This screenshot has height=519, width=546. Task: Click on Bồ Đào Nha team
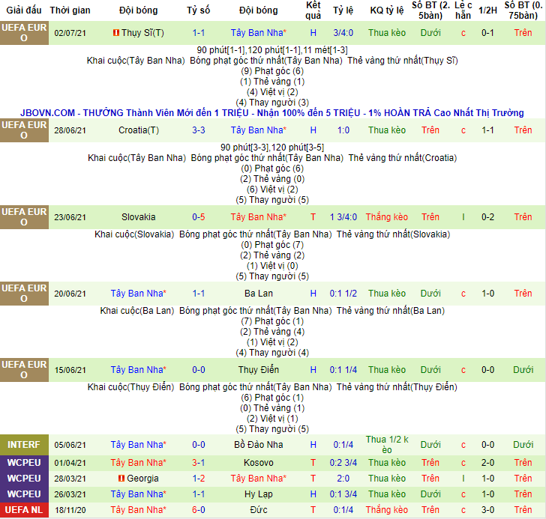pos(258,445)
